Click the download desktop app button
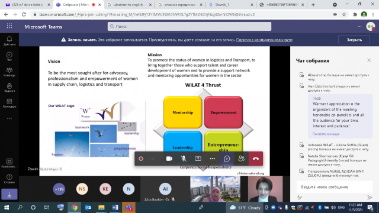This screenshot has width=379, height=213. pos(9,195)
